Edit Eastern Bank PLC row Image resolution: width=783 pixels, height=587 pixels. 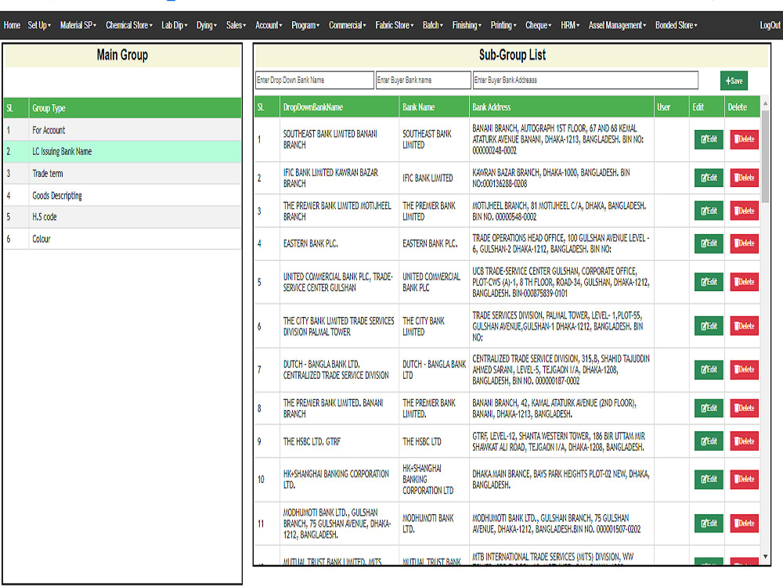(709, 243)
